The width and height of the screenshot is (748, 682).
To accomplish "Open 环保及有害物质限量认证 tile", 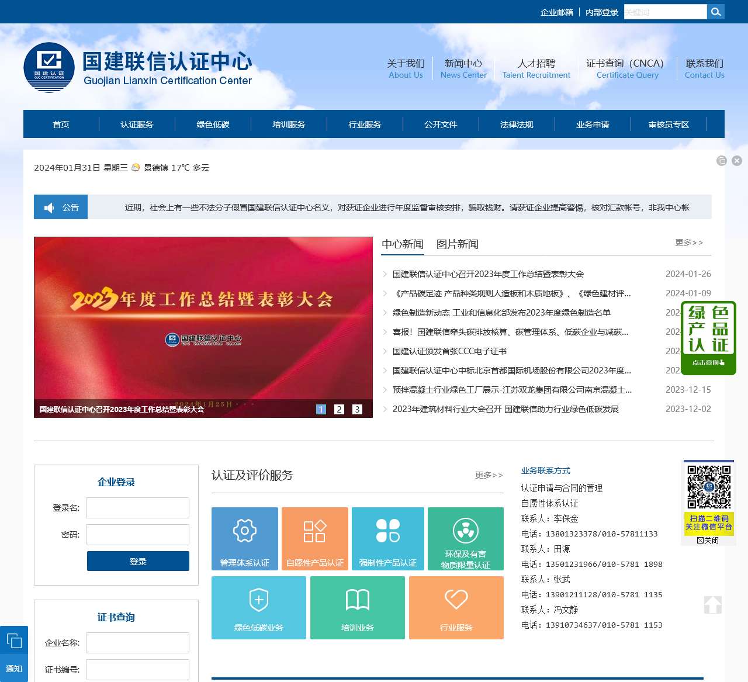I will click(466, 538).
